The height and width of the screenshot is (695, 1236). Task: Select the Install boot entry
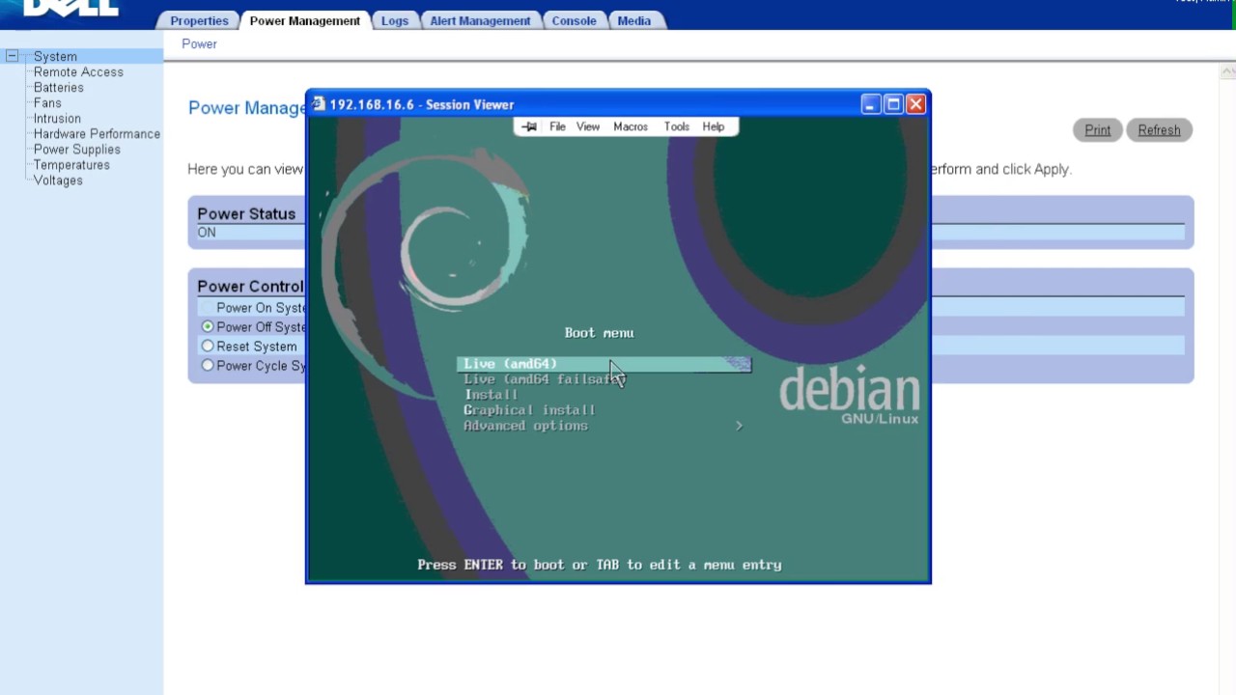tap(491, 395)
